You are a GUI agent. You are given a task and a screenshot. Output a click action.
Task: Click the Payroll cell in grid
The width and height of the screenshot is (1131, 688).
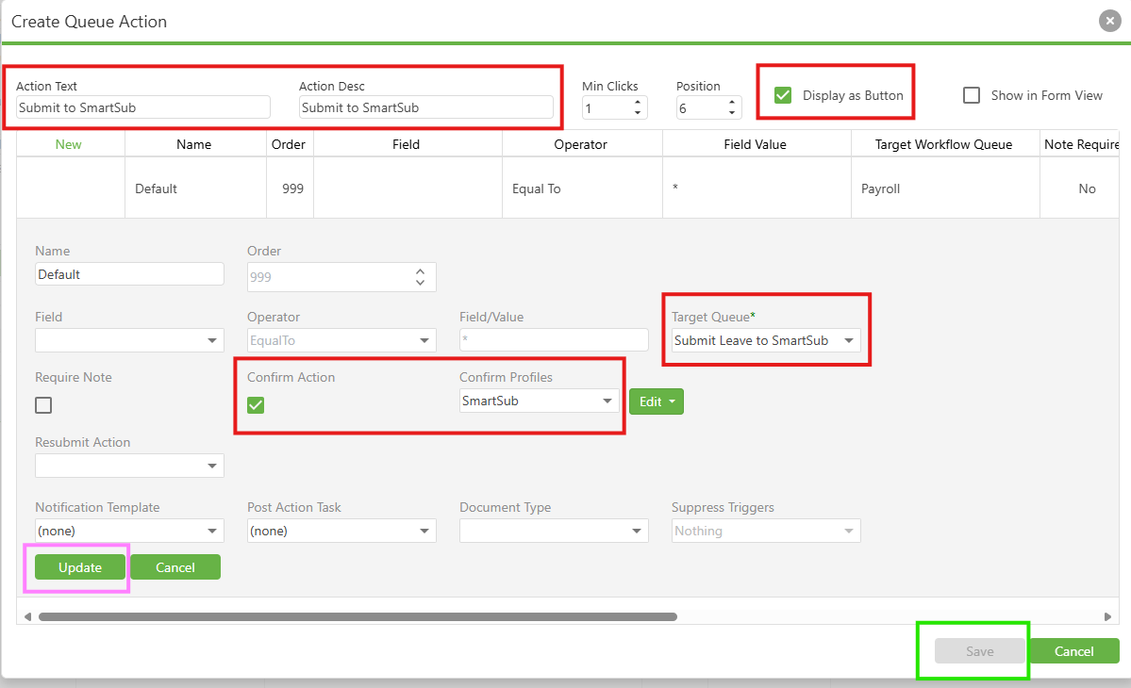945,188
